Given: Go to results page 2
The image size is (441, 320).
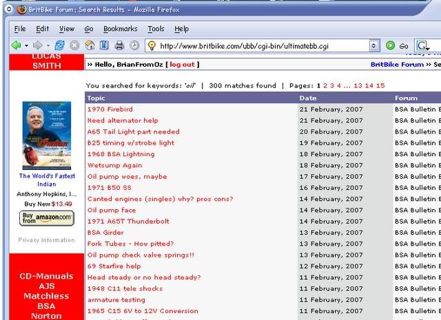Looking at the screenshot, I should 325,86.
